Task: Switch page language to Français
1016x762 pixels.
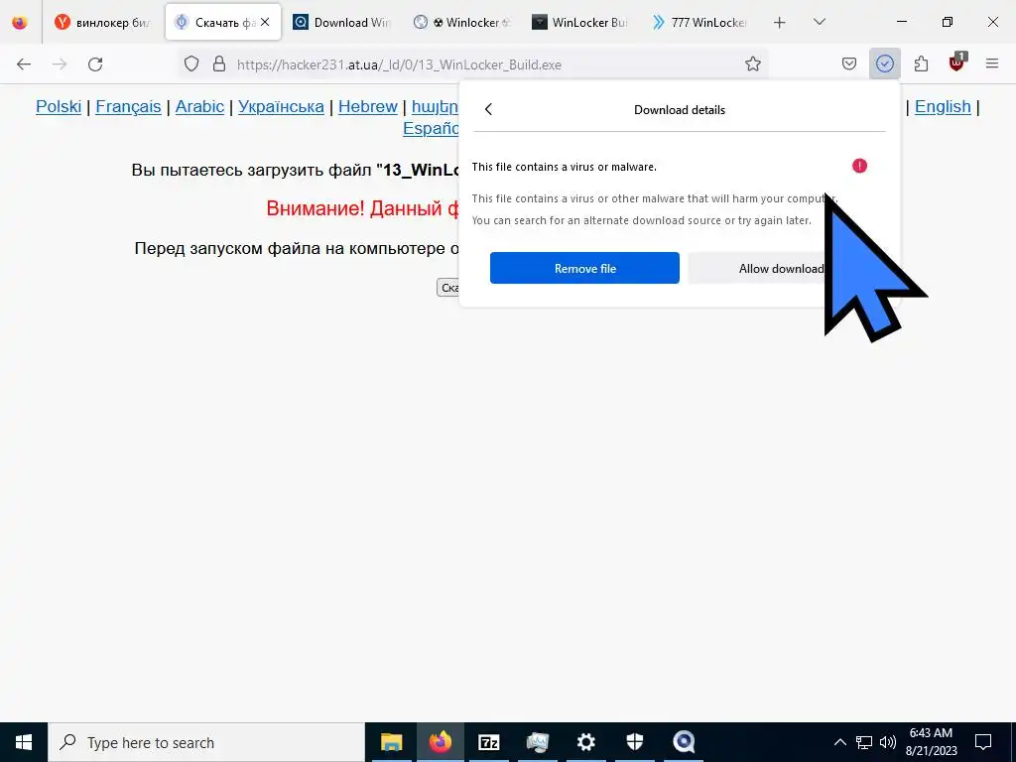Action: pyautogui.click(x=128, y=106)
